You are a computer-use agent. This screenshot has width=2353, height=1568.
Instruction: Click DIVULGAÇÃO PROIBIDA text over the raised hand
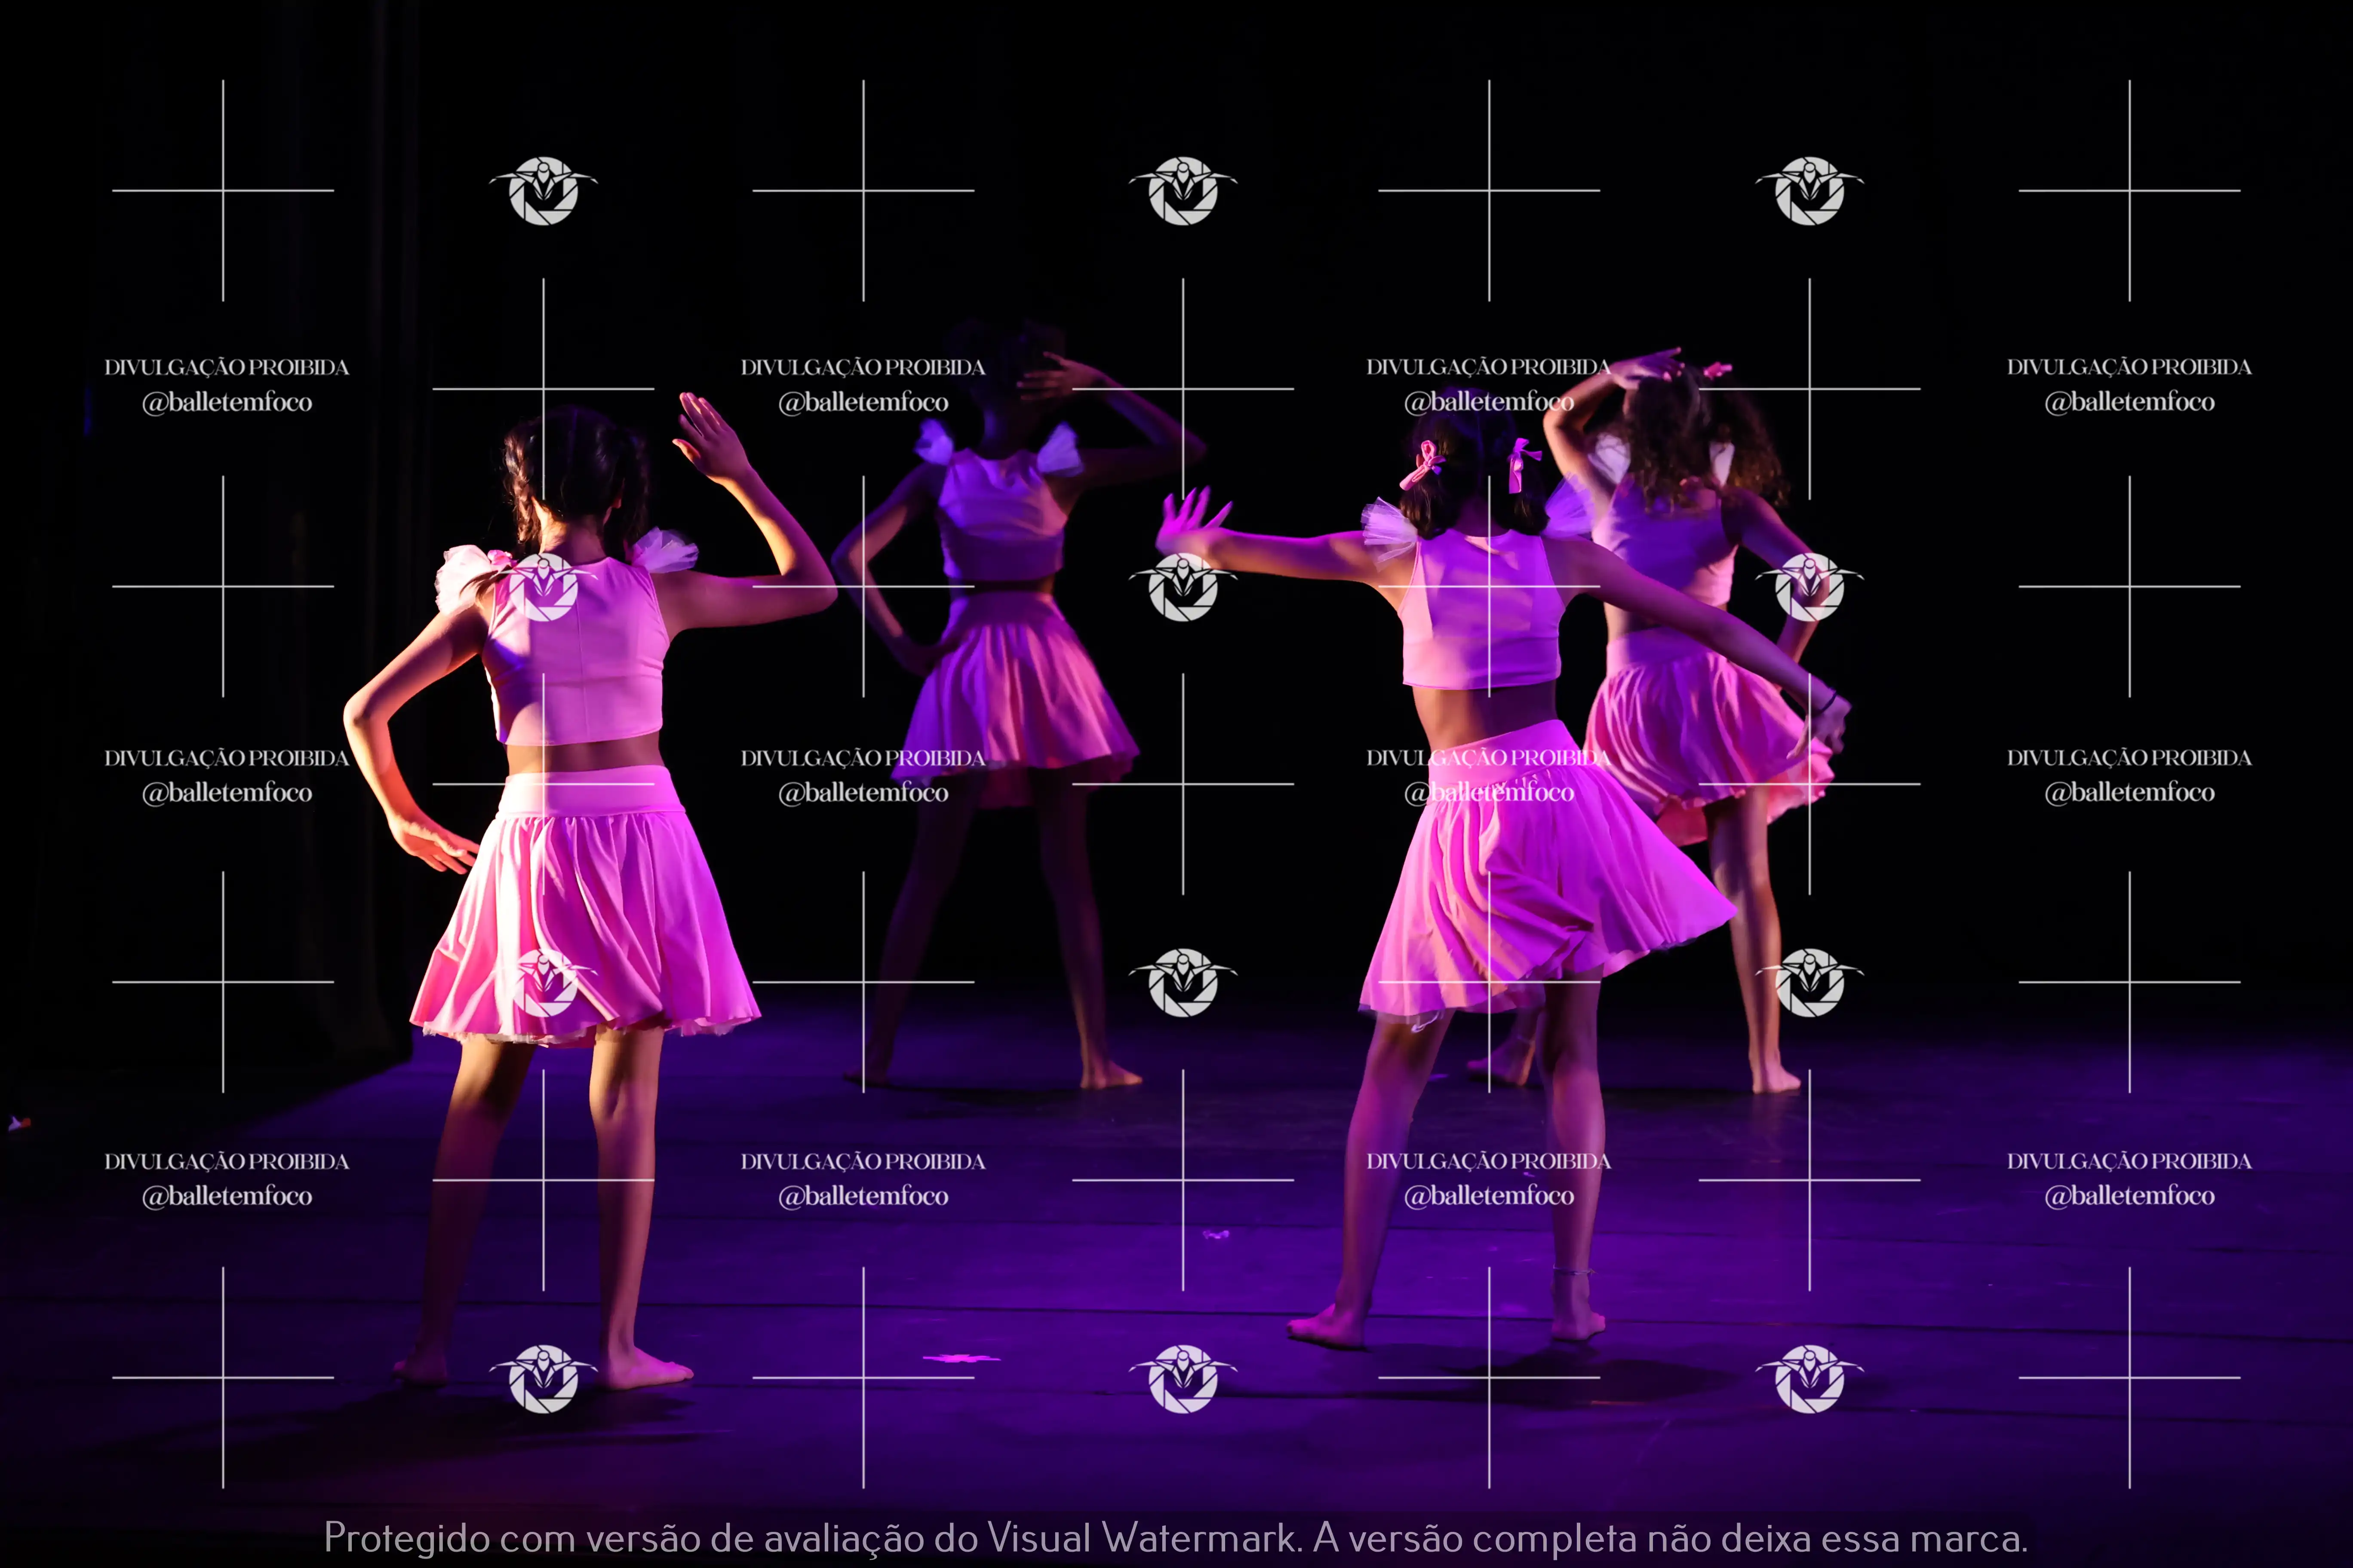tap(1489, 367)
